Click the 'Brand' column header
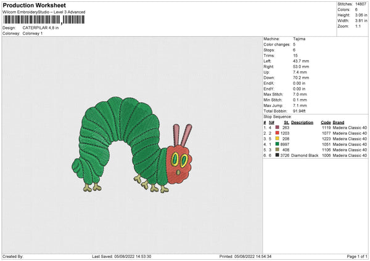370x261 pixels. click(339, 122)
